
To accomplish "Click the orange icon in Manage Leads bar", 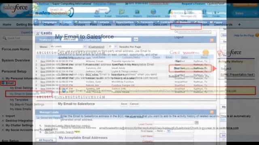I will point(212,112).
